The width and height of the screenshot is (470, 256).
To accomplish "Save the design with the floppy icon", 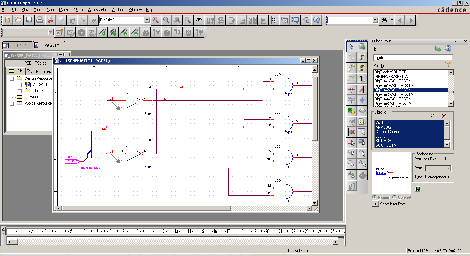I will [x=29, y=20].
